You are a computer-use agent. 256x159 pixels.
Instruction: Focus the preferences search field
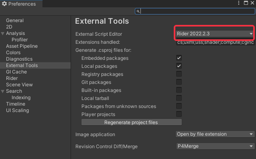tap(195, 11)
